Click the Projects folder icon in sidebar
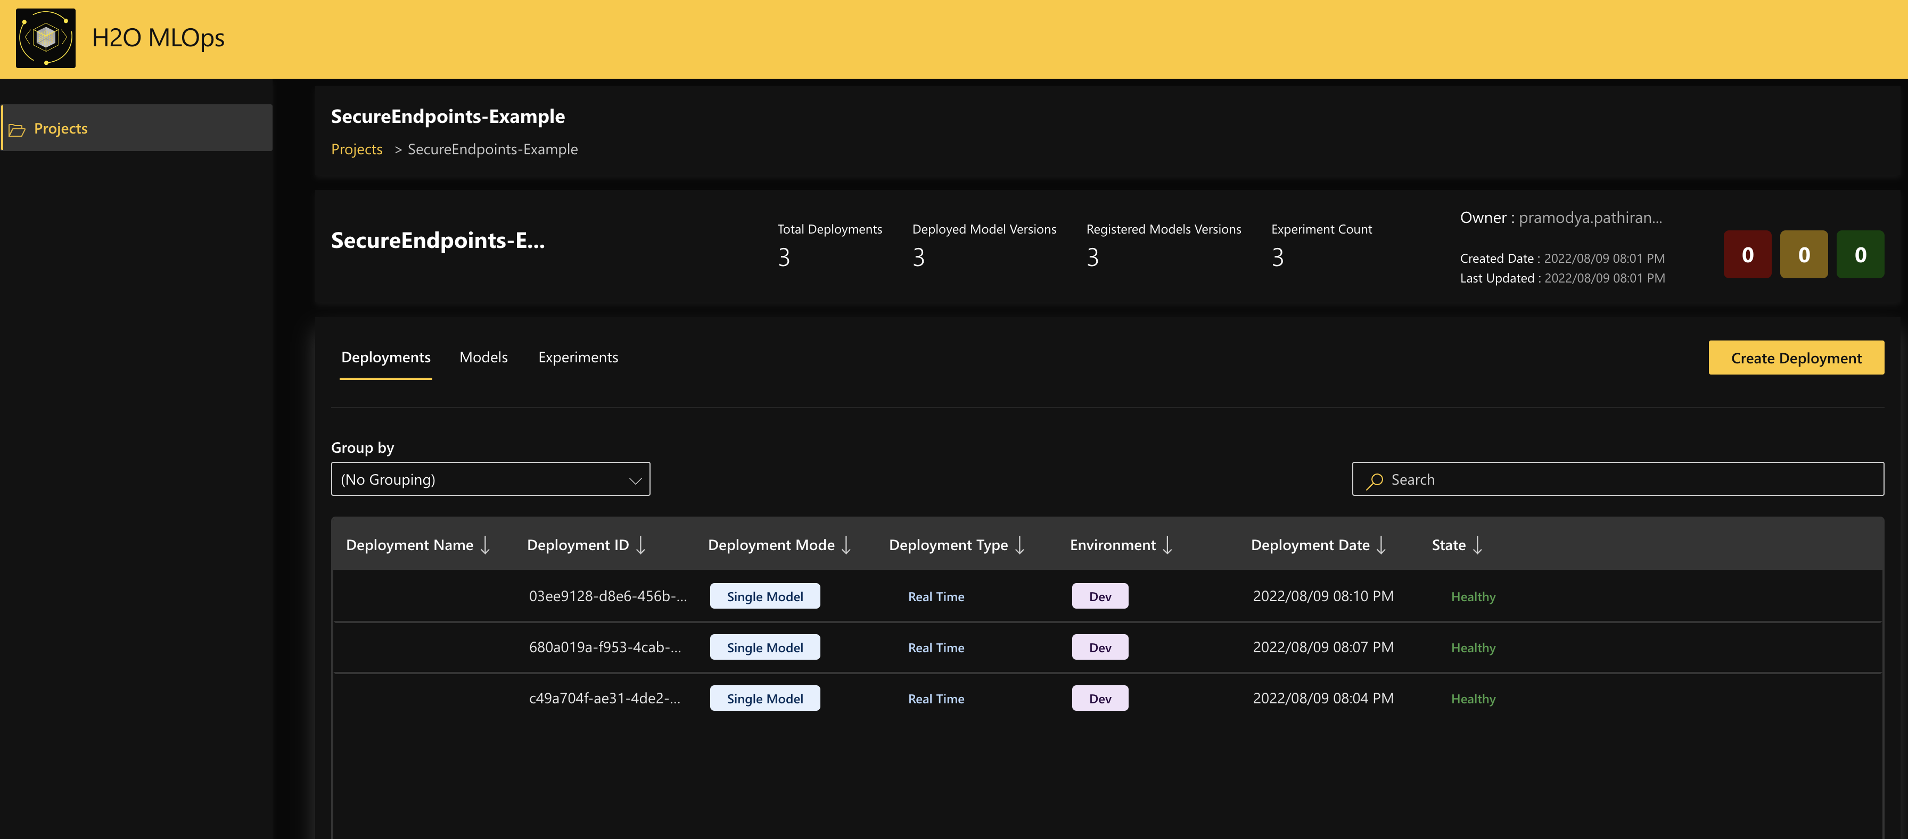Screen dimensions: 1908x839 [x=17, y=130]
